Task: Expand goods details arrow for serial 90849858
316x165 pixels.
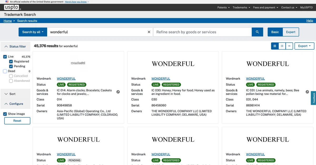Action: point(118,92)
